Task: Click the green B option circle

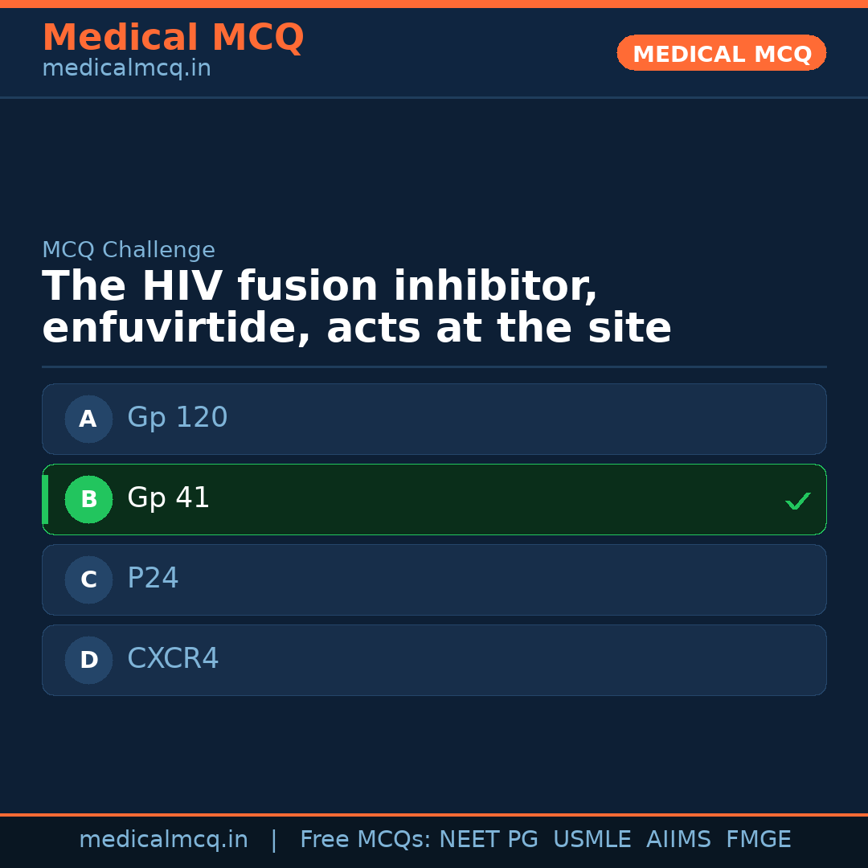Action: [88, 499]
